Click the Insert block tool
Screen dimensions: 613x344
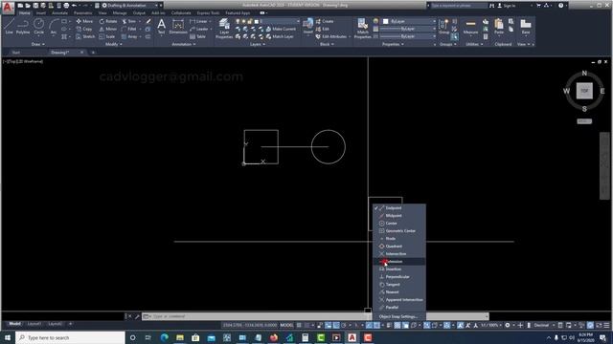coord(308,27)
